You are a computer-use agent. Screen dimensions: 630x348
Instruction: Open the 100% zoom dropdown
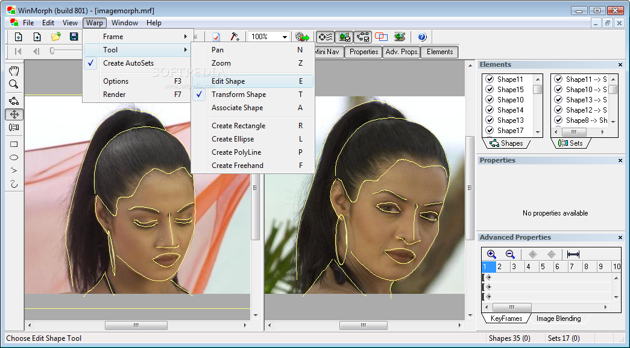(285, 37)
